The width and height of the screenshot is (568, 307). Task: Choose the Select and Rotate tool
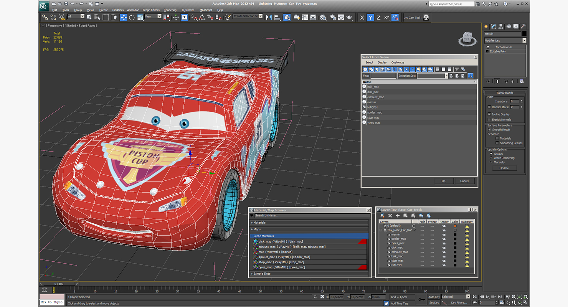[132, 17]
